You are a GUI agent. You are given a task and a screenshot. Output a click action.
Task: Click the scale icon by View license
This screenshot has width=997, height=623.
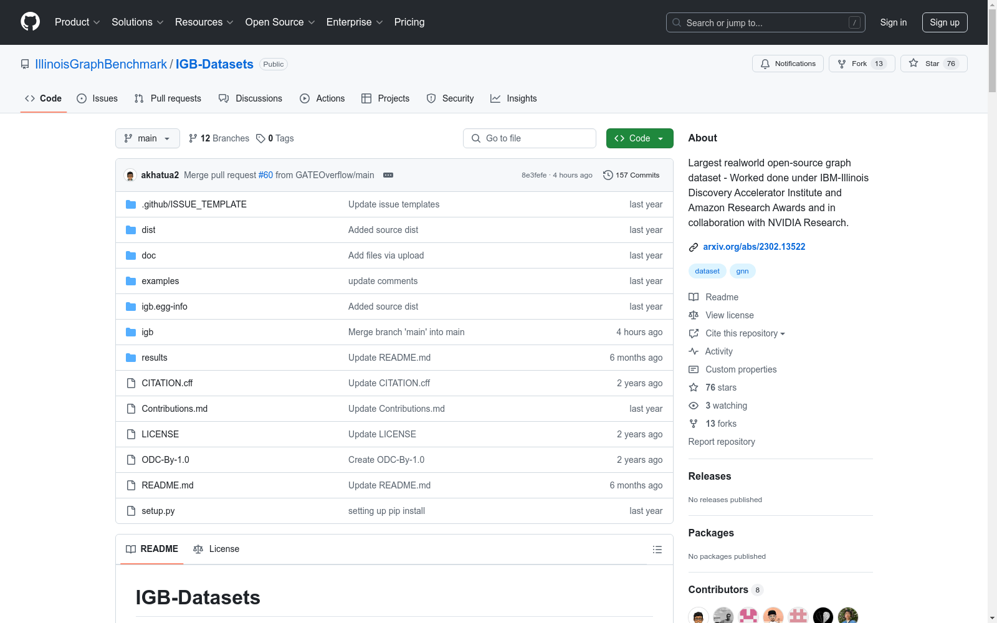pyautogui.click(x=694, y=315)
